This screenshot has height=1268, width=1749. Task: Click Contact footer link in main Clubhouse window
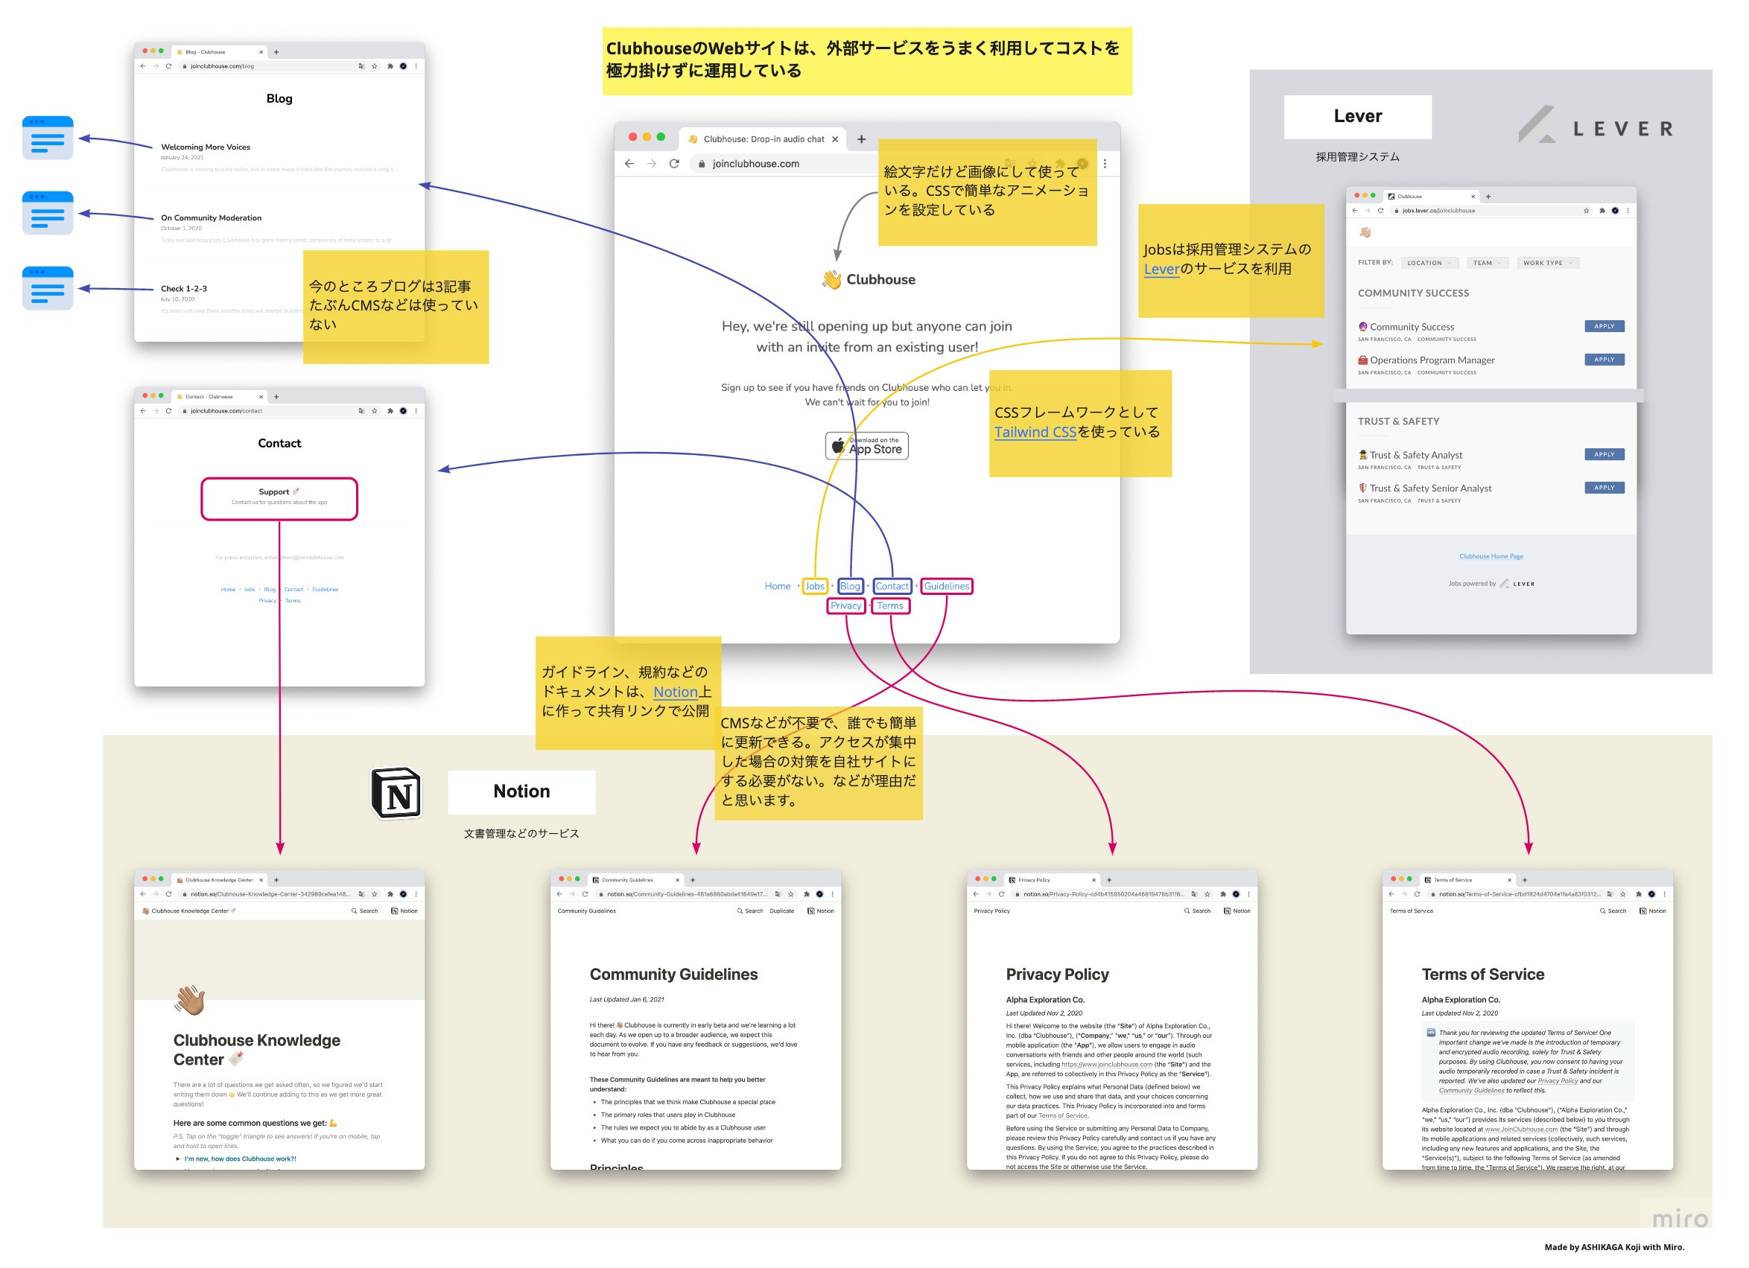point(892,586)
